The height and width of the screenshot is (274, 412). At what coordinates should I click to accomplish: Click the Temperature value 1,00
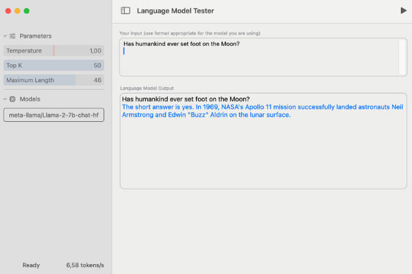pyautogui.click(x=95, y=51)
